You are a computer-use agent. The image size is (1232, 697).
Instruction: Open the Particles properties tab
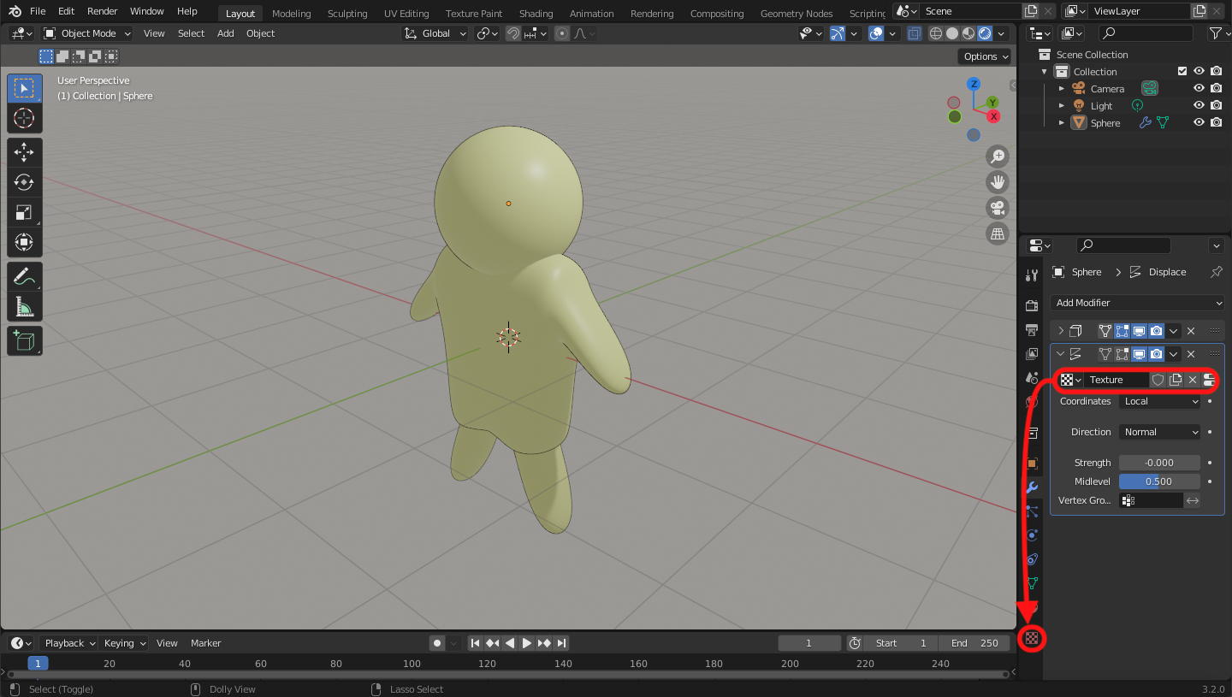pos(1033,511)
